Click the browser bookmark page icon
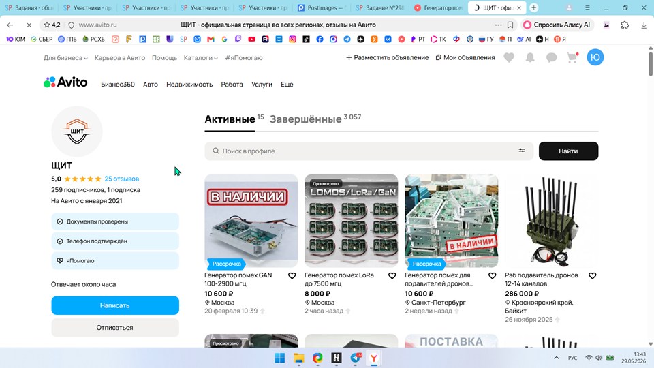The width and height of the screenshot is (654, 368). [510, 25]
